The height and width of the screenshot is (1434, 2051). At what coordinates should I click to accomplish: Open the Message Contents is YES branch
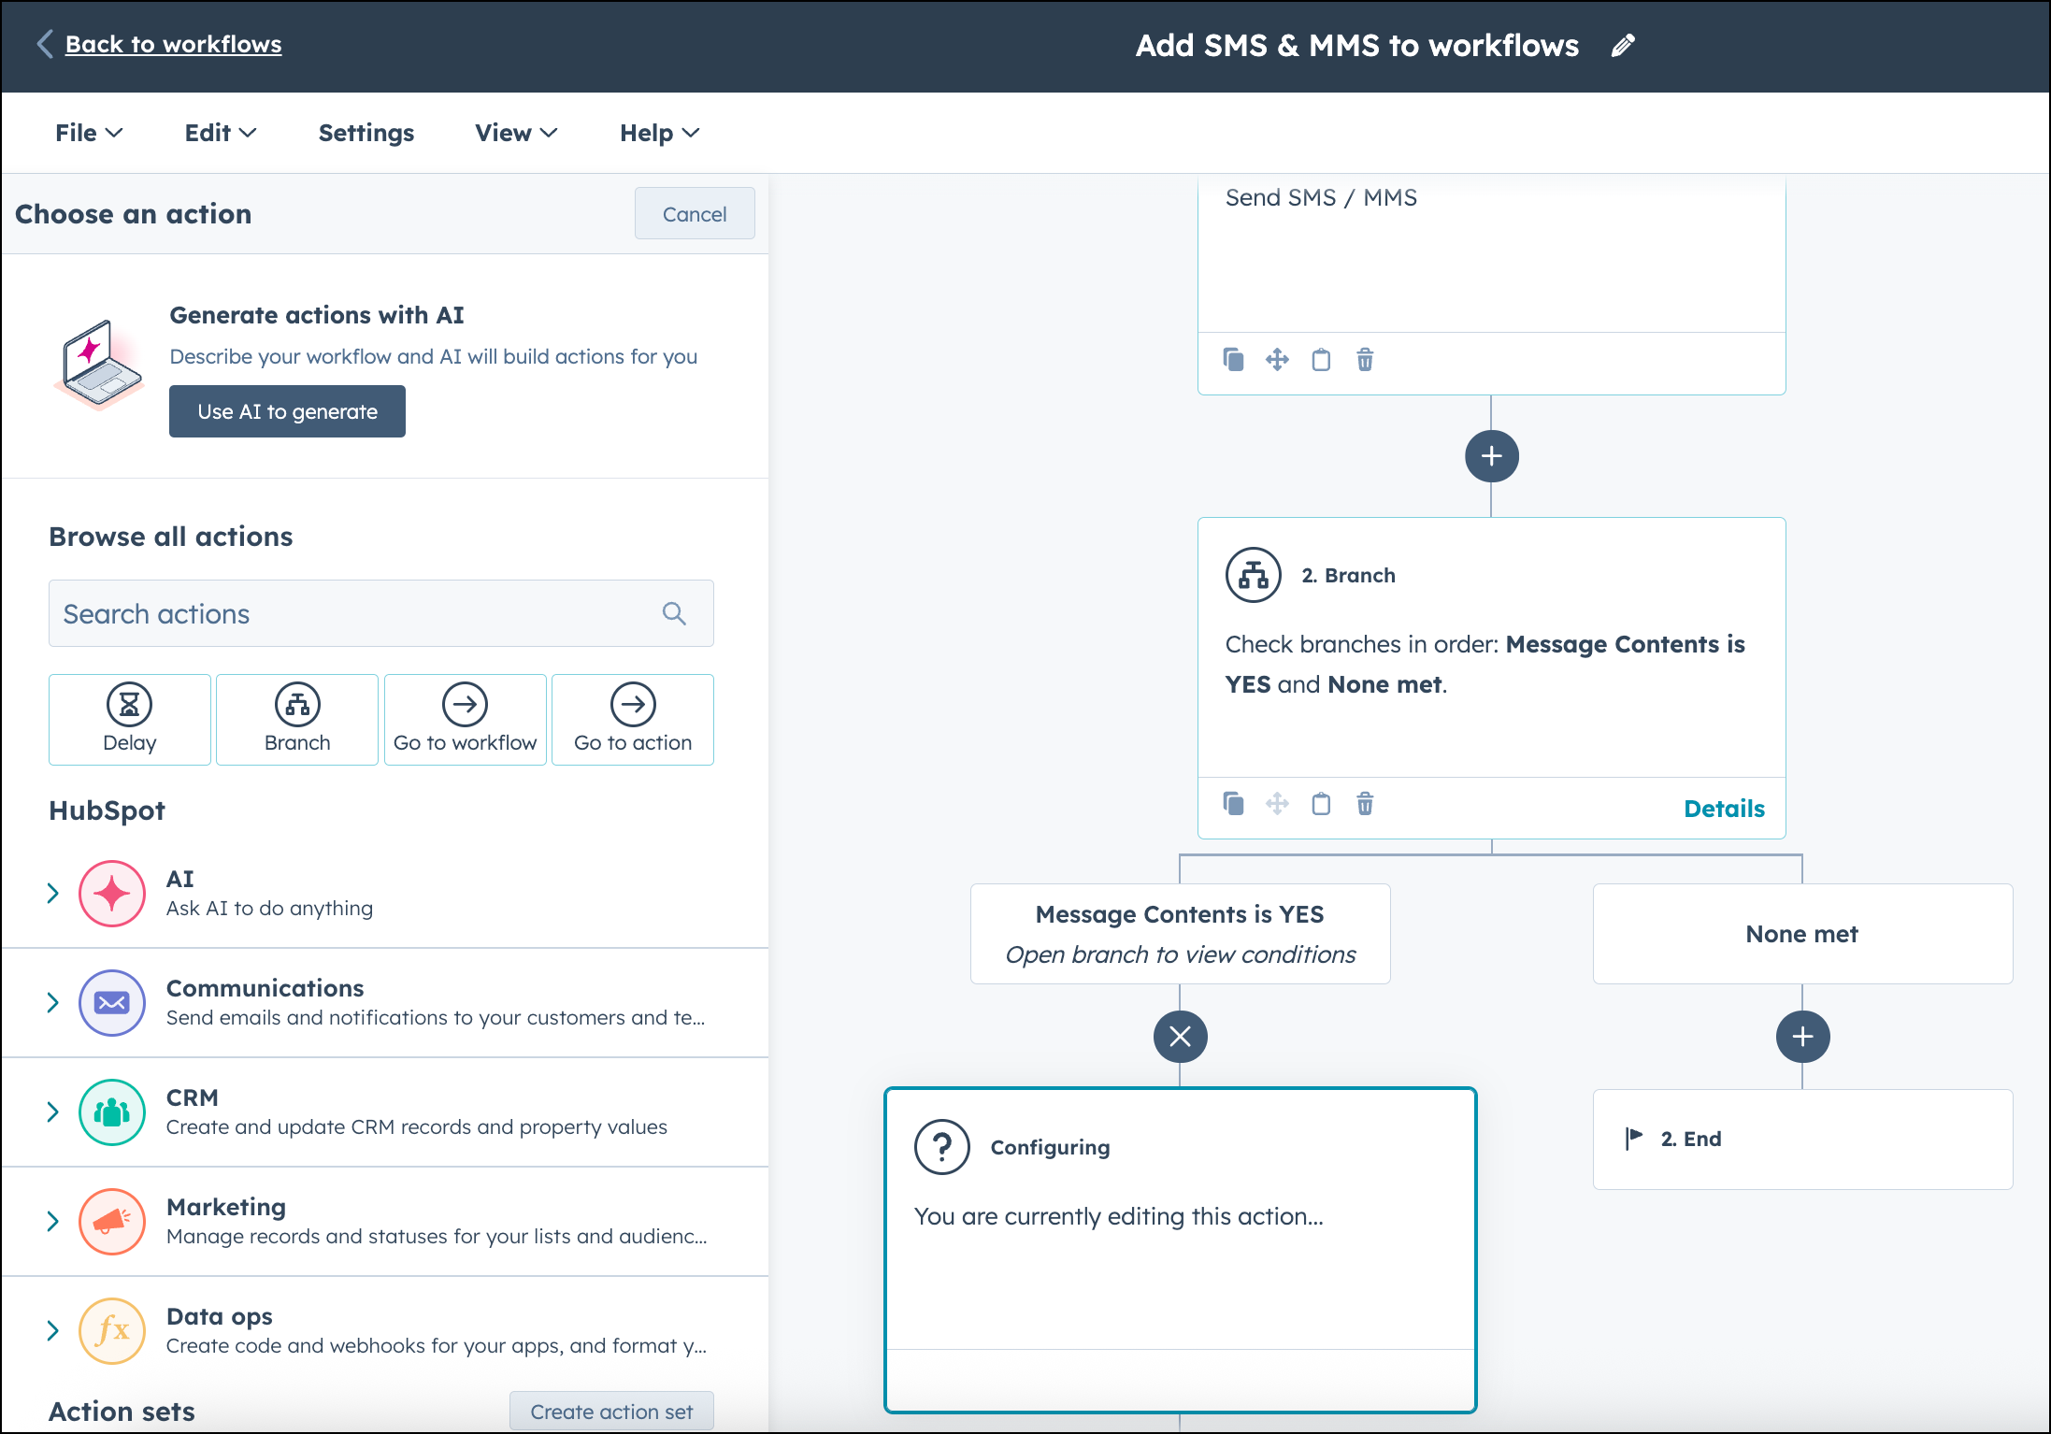click(x=1181, y=934)
